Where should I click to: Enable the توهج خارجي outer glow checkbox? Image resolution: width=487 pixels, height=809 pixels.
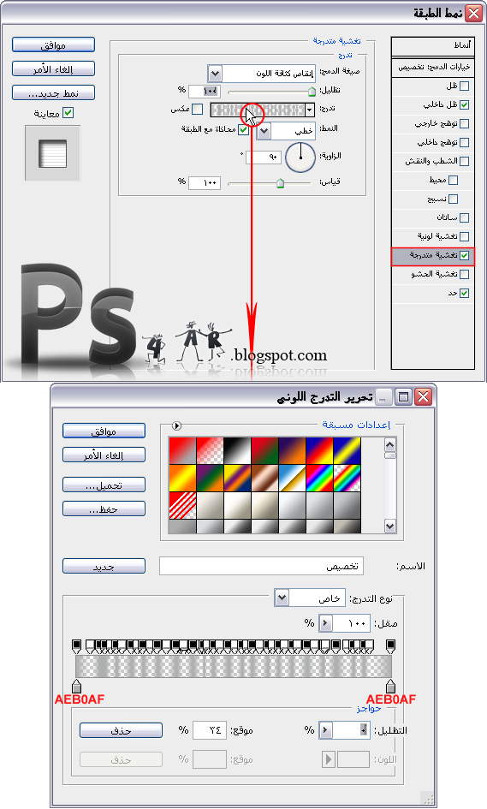(x=464, y=124)
